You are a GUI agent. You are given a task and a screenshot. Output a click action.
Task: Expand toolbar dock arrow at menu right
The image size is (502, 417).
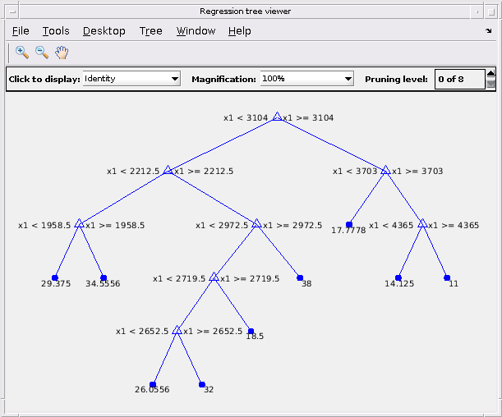point(489,30)
